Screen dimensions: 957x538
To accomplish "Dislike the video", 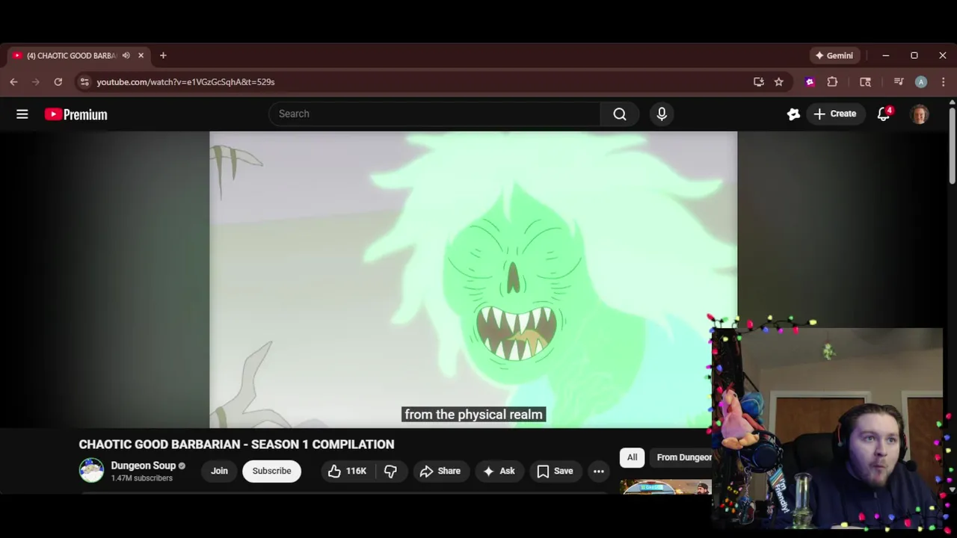I will 390,471.
